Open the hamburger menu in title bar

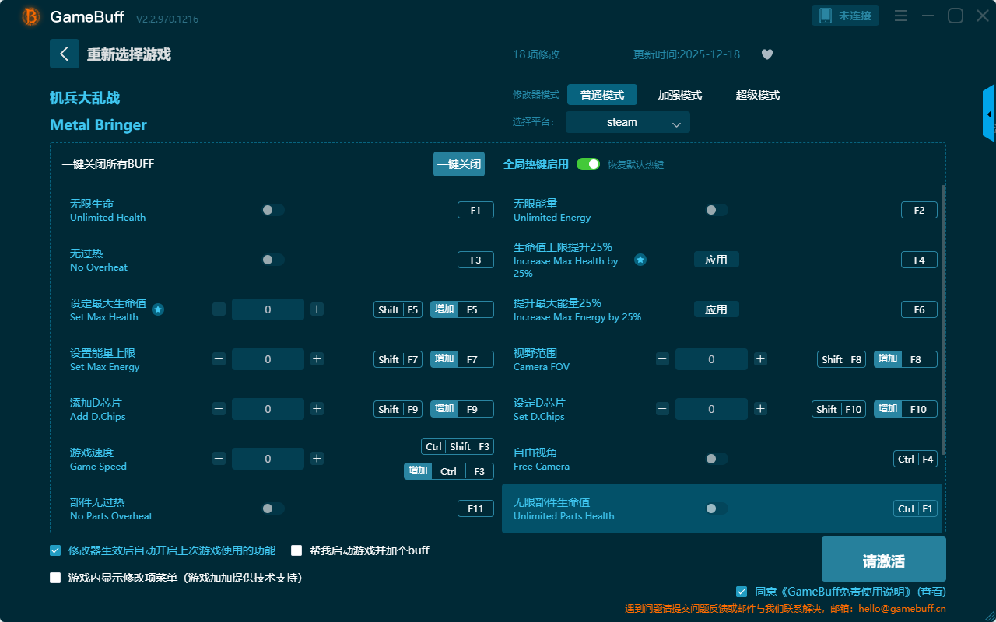pos(900,16)
